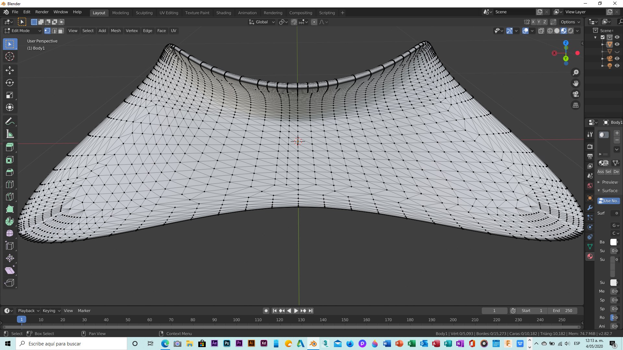Switch to rendered viewport shading

pos(570,31)
